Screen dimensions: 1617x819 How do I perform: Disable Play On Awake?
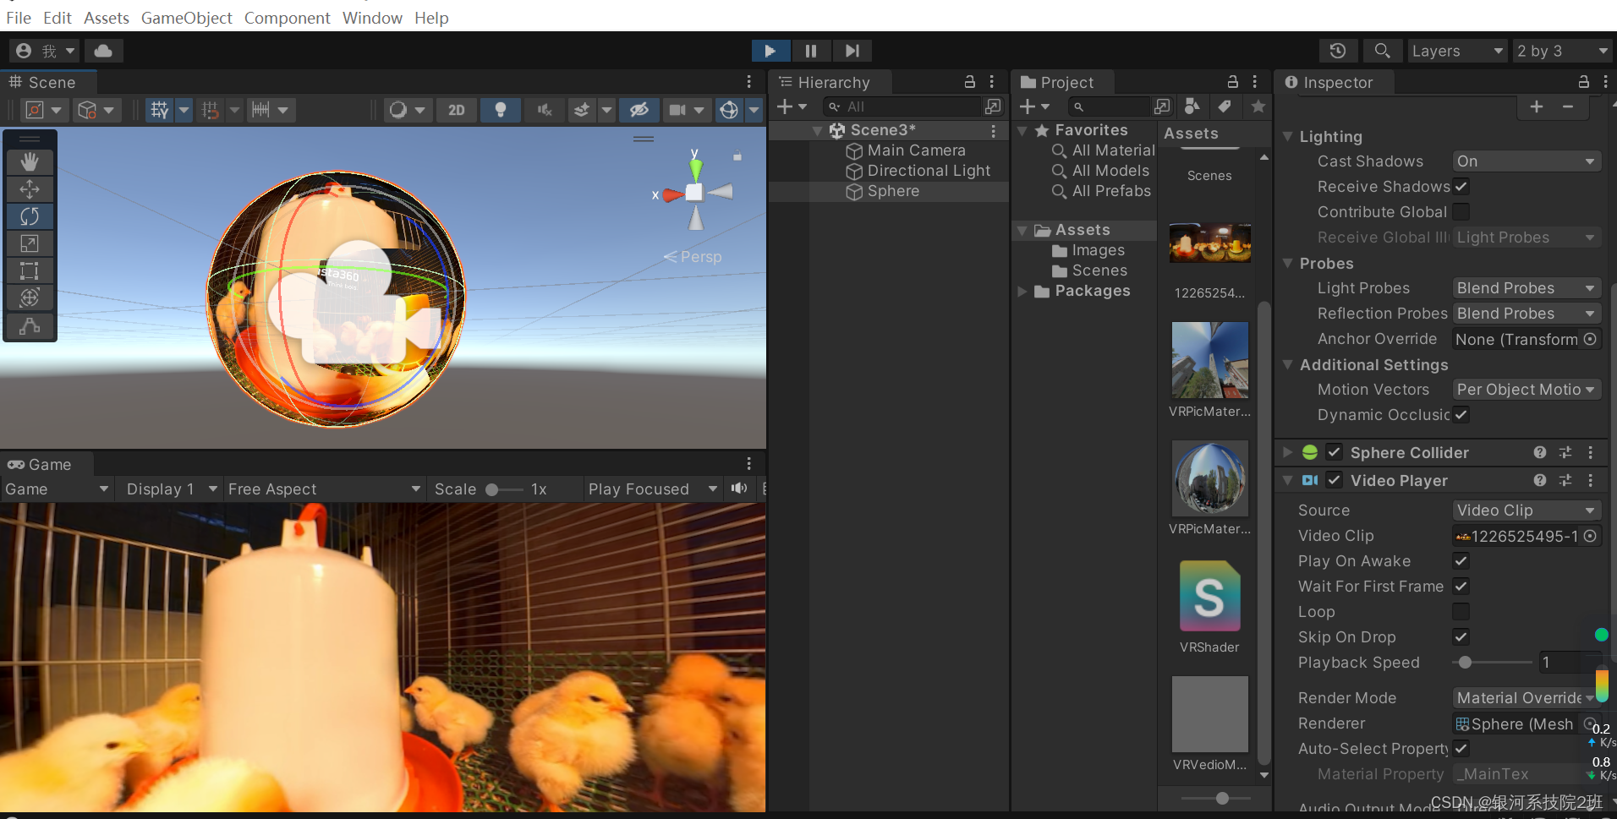(1461, 560)
